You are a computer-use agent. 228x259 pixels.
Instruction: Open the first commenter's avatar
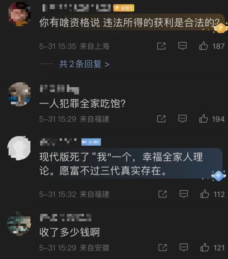(19, 14)
